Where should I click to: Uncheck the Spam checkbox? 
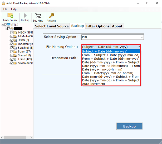coord(12,52)
